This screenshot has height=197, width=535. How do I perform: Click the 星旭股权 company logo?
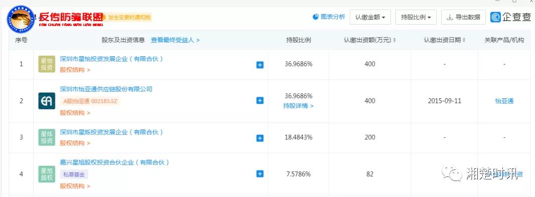click(x=47, y=174)
